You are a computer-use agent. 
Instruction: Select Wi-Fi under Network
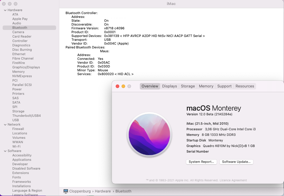coord(16,146)
